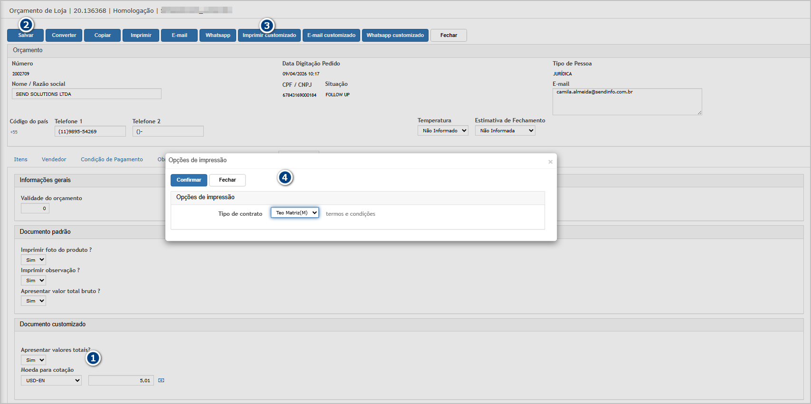Screen dimensions: 811x404
Task: Click the Nome / Razão social text field
Action: [x=86, y=94]
